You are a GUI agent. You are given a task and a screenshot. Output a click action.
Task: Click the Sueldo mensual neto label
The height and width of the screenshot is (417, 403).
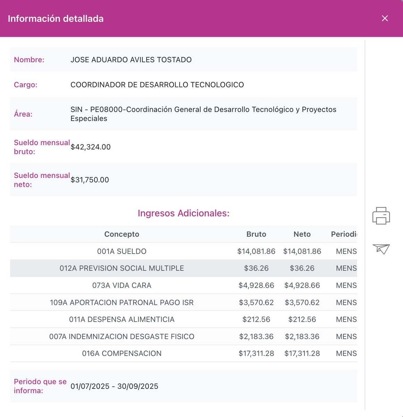click(x=42, y=180)
